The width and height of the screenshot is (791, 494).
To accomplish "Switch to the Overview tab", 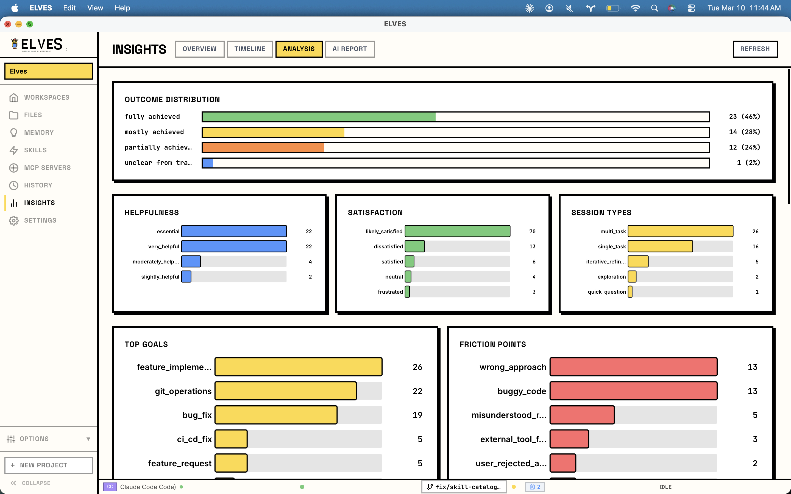I will (x=199, y=49).
